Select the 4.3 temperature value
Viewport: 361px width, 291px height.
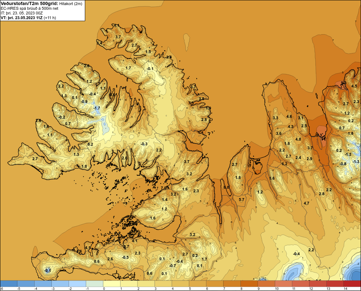pyautogui.click(x=291, y=127)
